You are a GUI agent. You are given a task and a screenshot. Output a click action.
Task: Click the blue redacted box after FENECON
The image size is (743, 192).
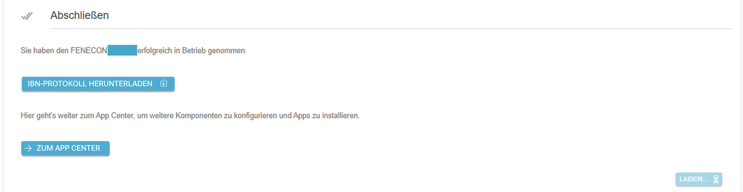point(122,50)
